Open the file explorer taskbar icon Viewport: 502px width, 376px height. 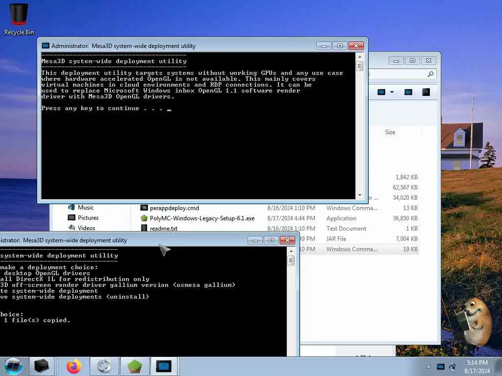(41, 366)
